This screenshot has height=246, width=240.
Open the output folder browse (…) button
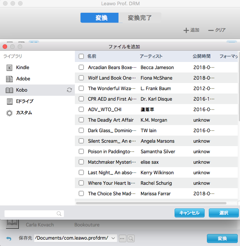click(122, 238)
